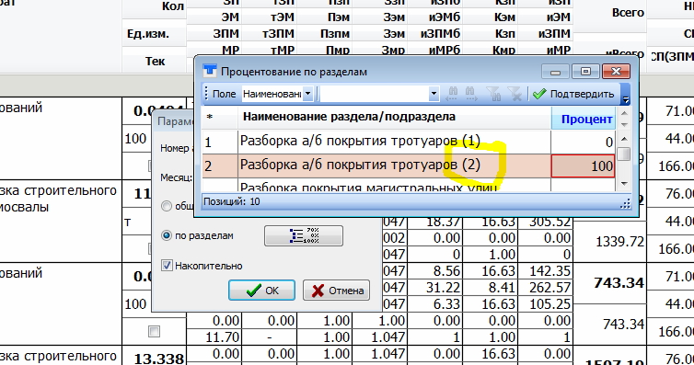Grab the sections list scrollbar thumb
The width and height of the screenshot is (694, 365).
point(624,154)
